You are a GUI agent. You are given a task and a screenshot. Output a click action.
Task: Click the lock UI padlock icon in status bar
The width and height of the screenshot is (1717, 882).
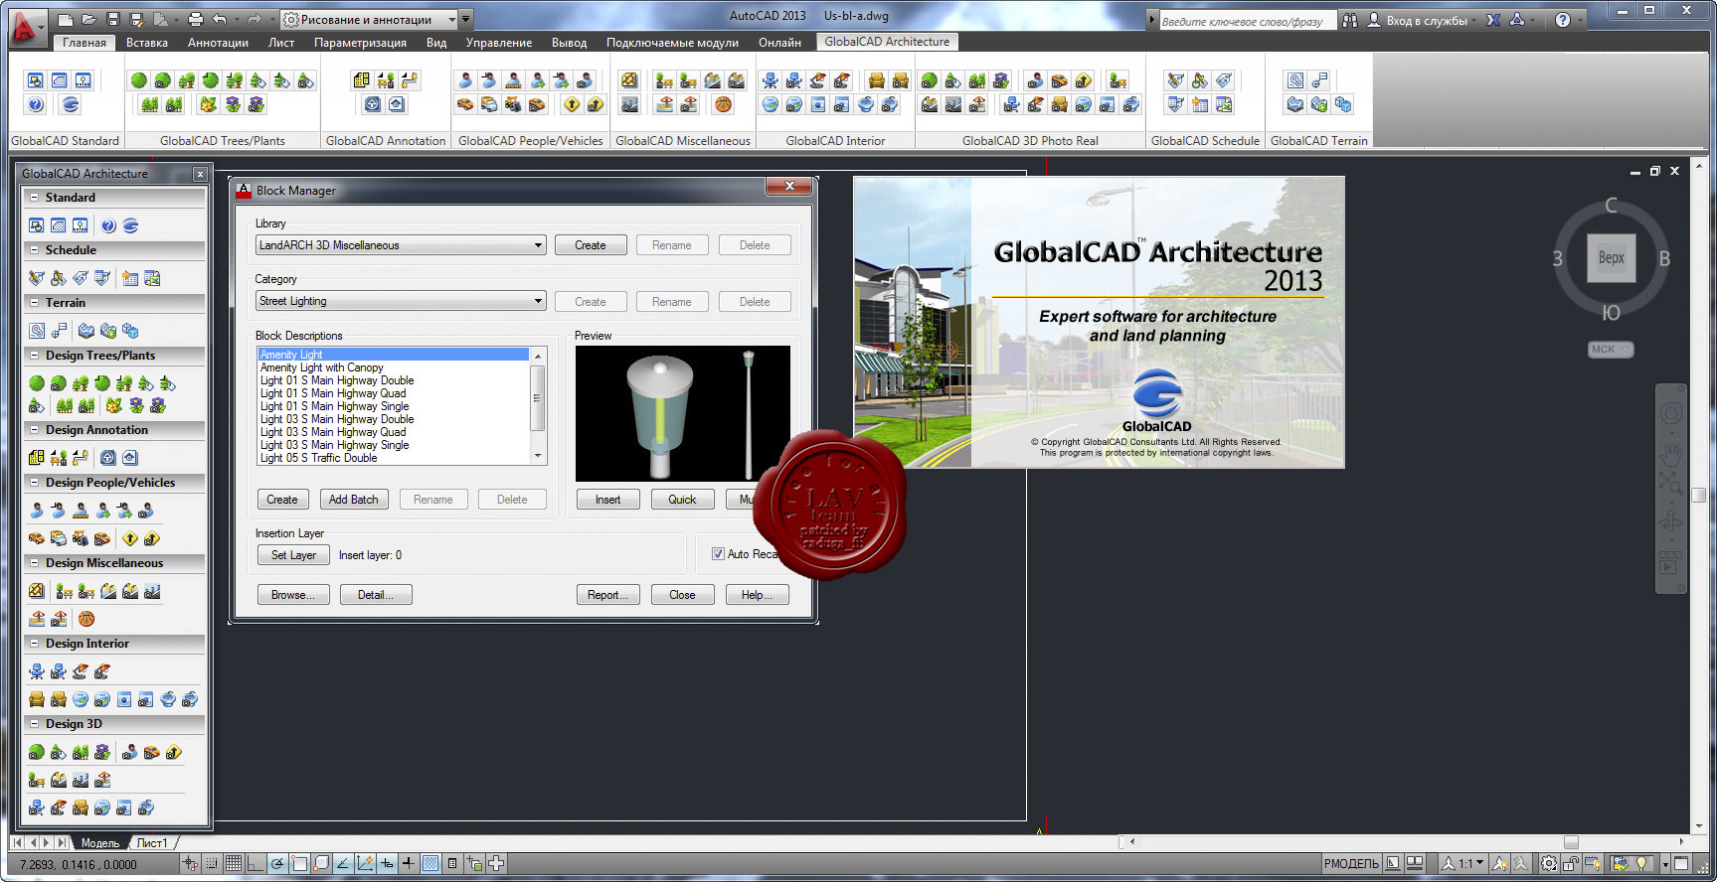pyautogui.click(x=1572, y=864)
